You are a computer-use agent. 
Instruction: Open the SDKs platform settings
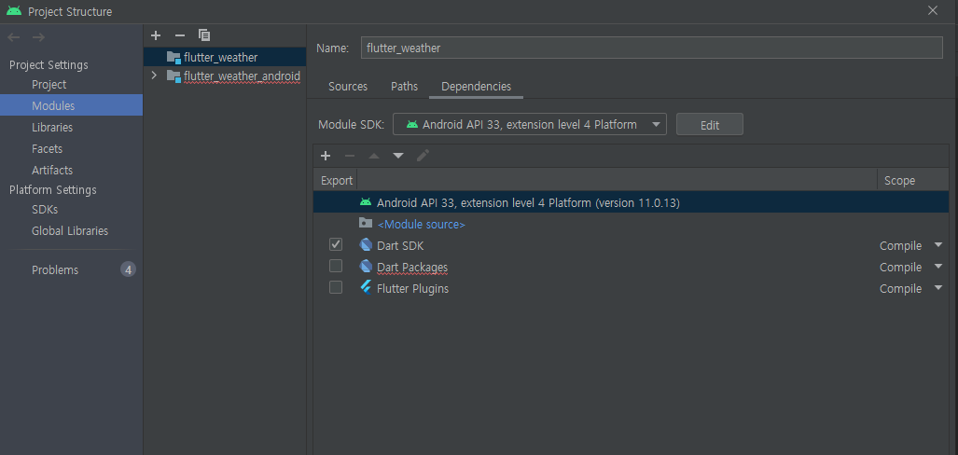tap(45, 210)
